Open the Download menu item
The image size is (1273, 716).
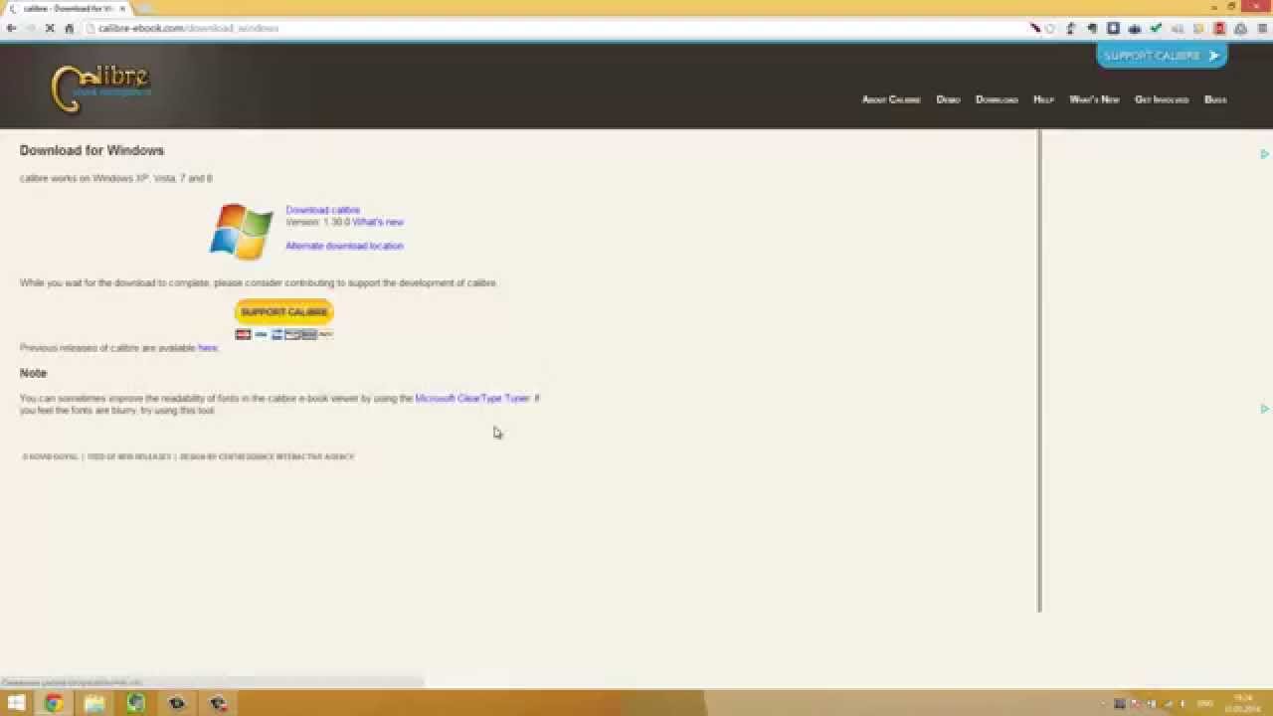997,99
